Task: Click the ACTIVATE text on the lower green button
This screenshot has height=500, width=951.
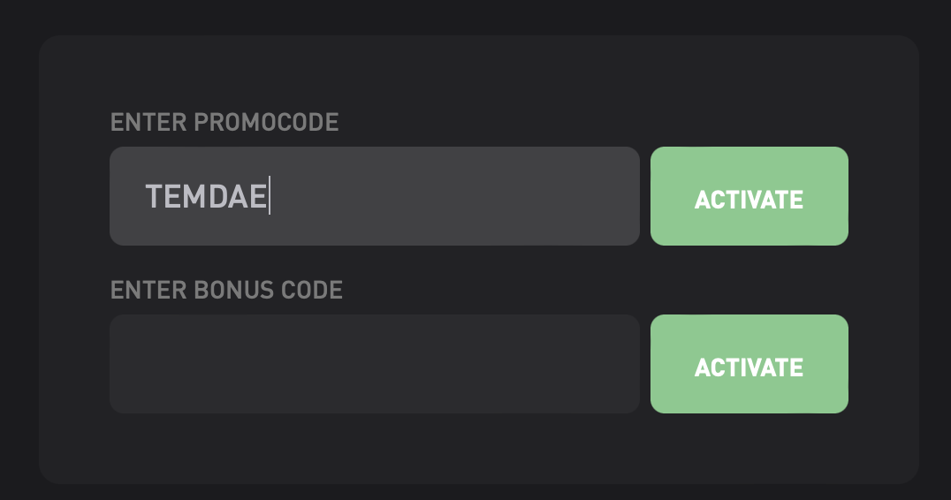Action: coord(749,367)
